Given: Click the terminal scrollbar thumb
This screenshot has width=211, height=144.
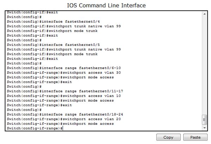Looking at the screenshot, I should click(x=204, y=119).
